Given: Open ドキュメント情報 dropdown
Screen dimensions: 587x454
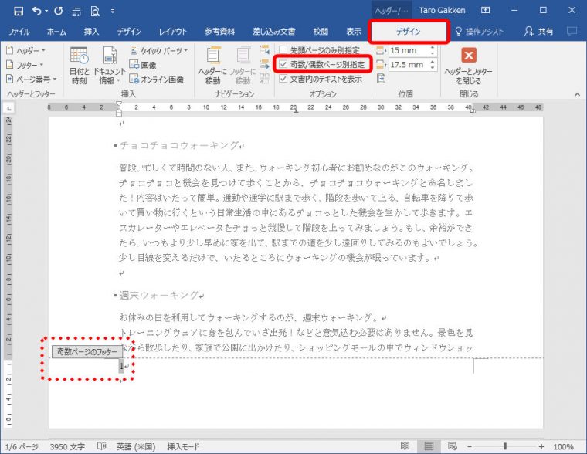Looking at the screenshot, I should click(x=110, y=66).
